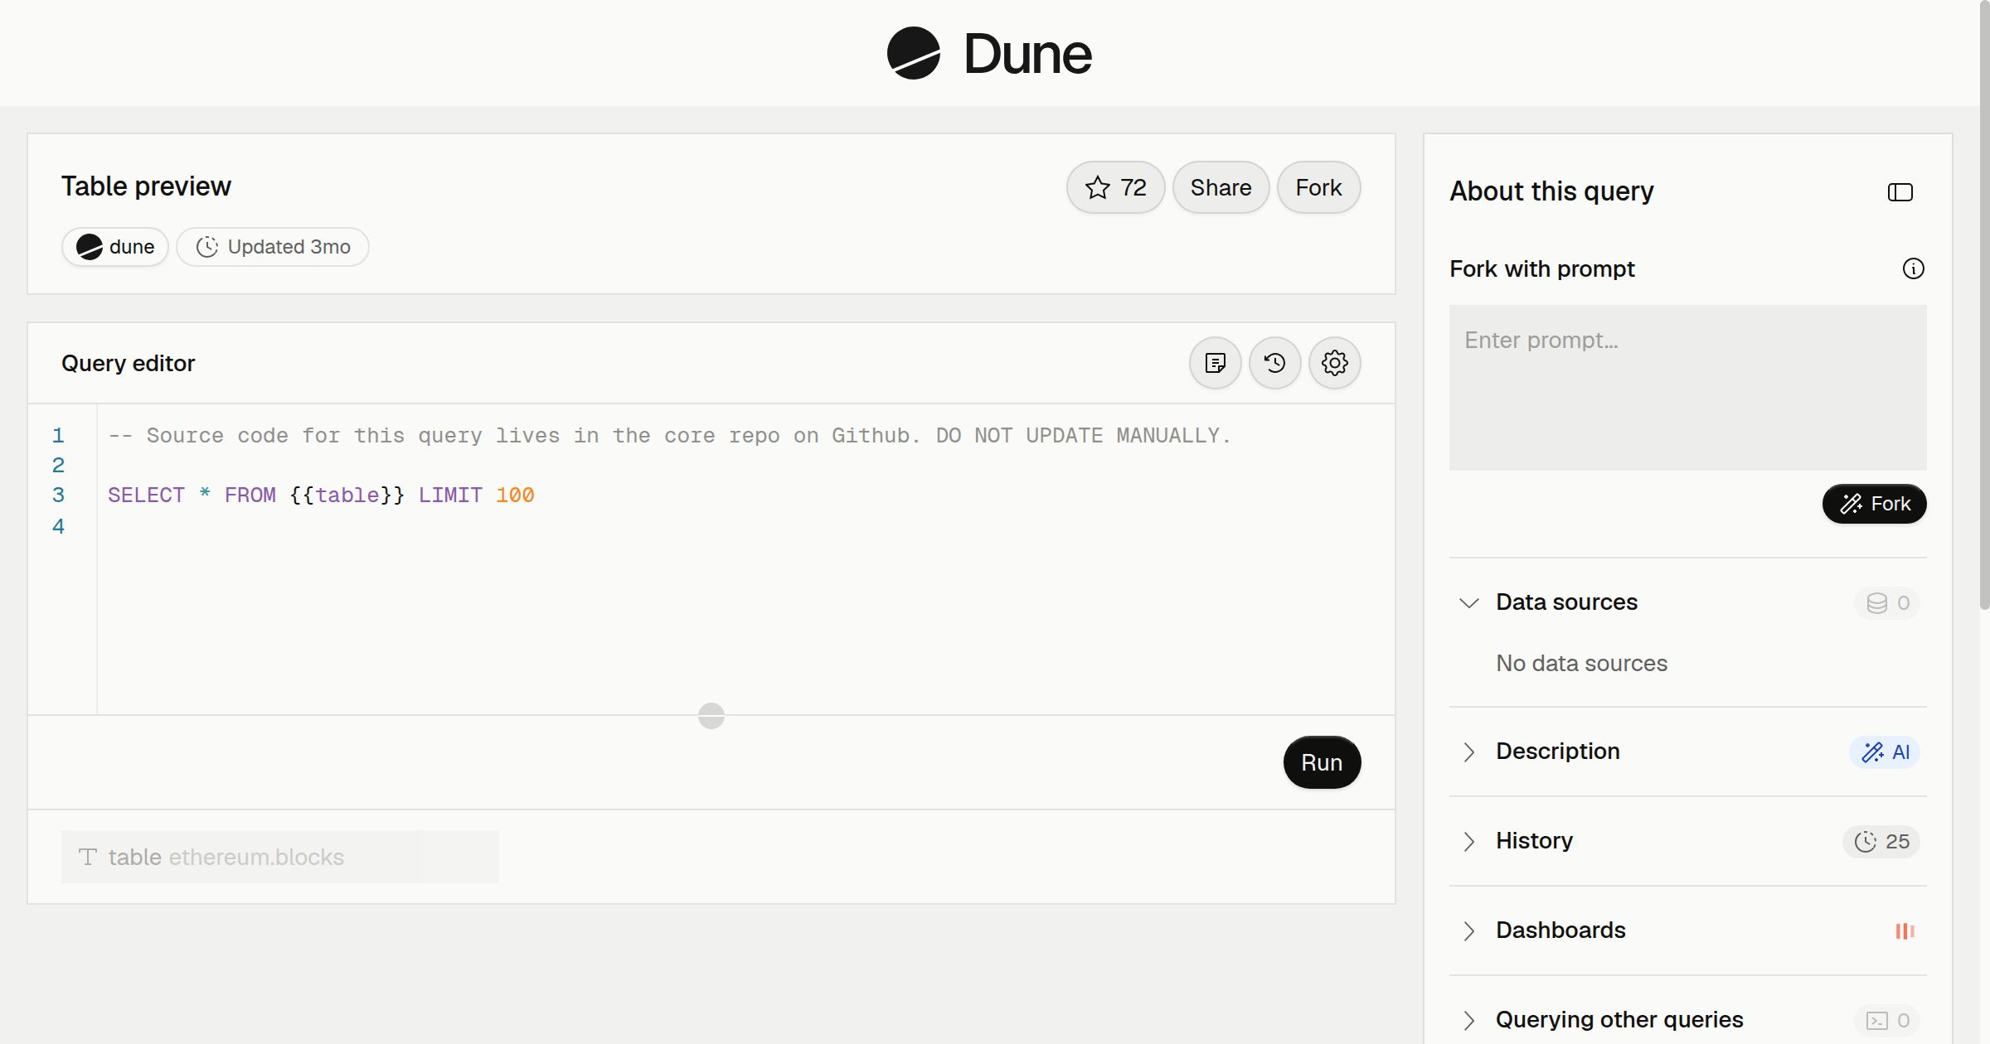Open the Share button
The image size is (1990, 1044).
click(1221, 187)
